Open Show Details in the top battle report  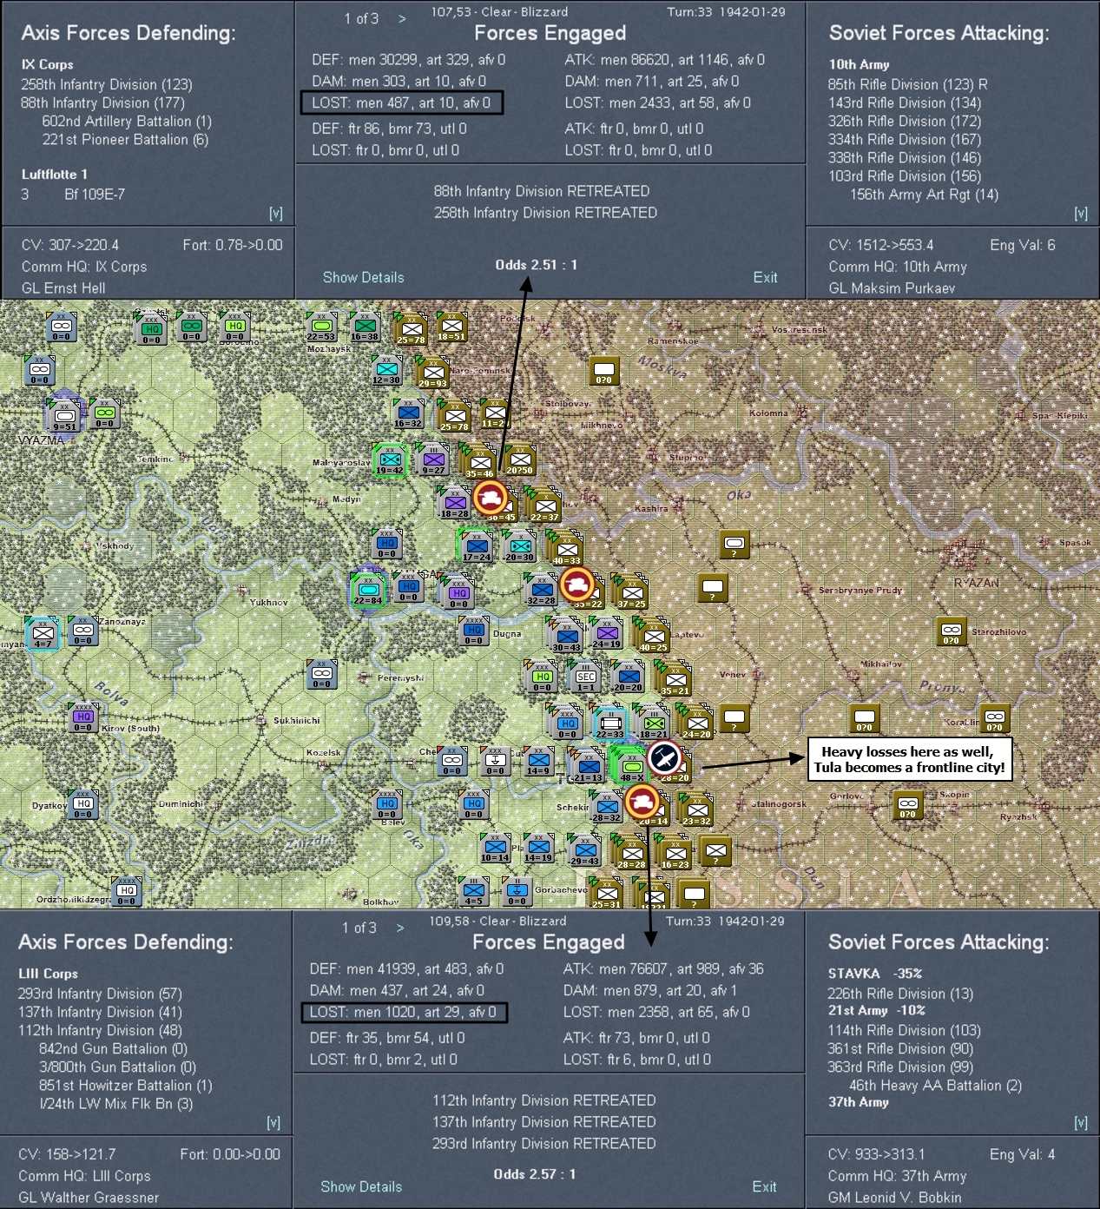click(364, 277)
